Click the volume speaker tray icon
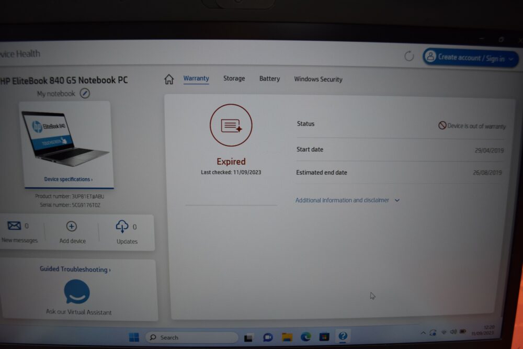 [x=453, y=332]
